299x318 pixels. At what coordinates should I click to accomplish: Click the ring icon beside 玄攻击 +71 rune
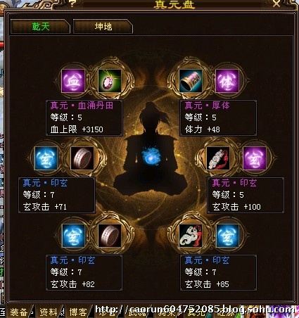[x=82, y=158]
